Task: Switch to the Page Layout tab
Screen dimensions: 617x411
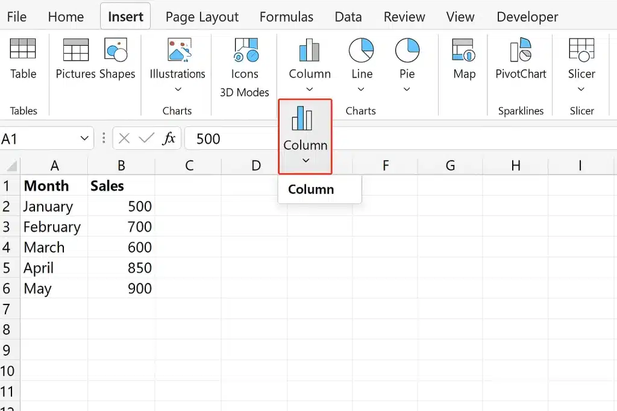Action: coord(202,17)
